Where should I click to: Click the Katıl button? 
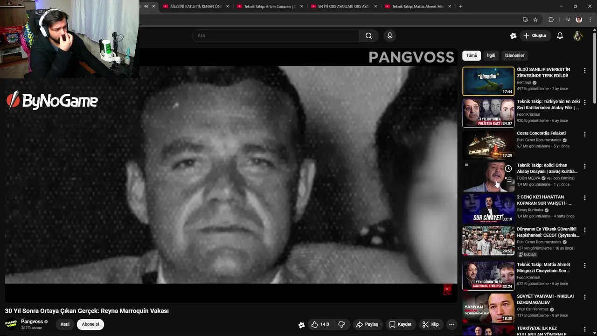(65, 324)
